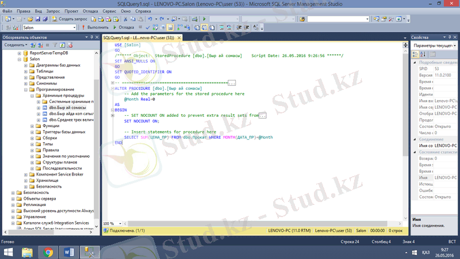Redo action with the redo arrow
This screenshot has width=460, height=259.
coord(162,19)
